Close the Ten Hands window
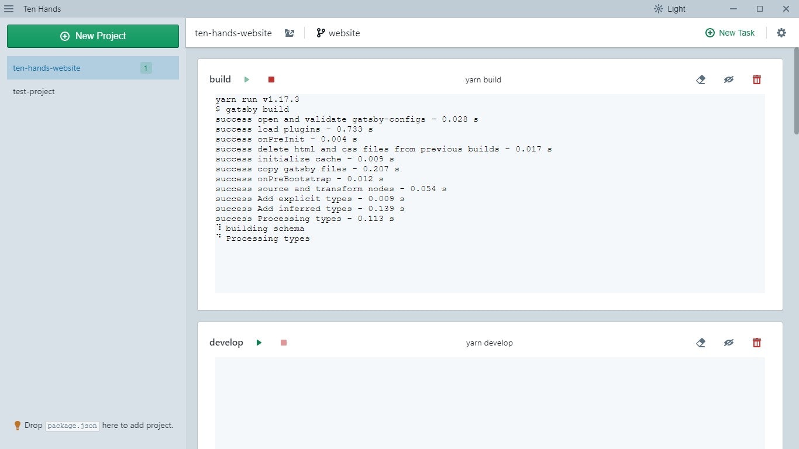Screen dimensions: 799x449 [x=786, y=9]
